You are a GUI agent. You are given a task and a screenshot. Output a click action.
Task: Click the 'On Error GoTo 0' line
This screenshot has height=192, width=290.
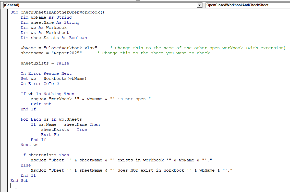pos(40,84)
